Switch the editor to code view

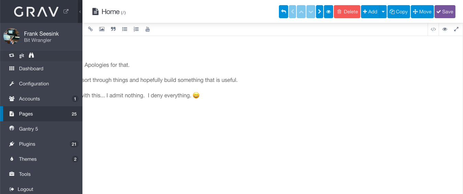coord(433,29)
